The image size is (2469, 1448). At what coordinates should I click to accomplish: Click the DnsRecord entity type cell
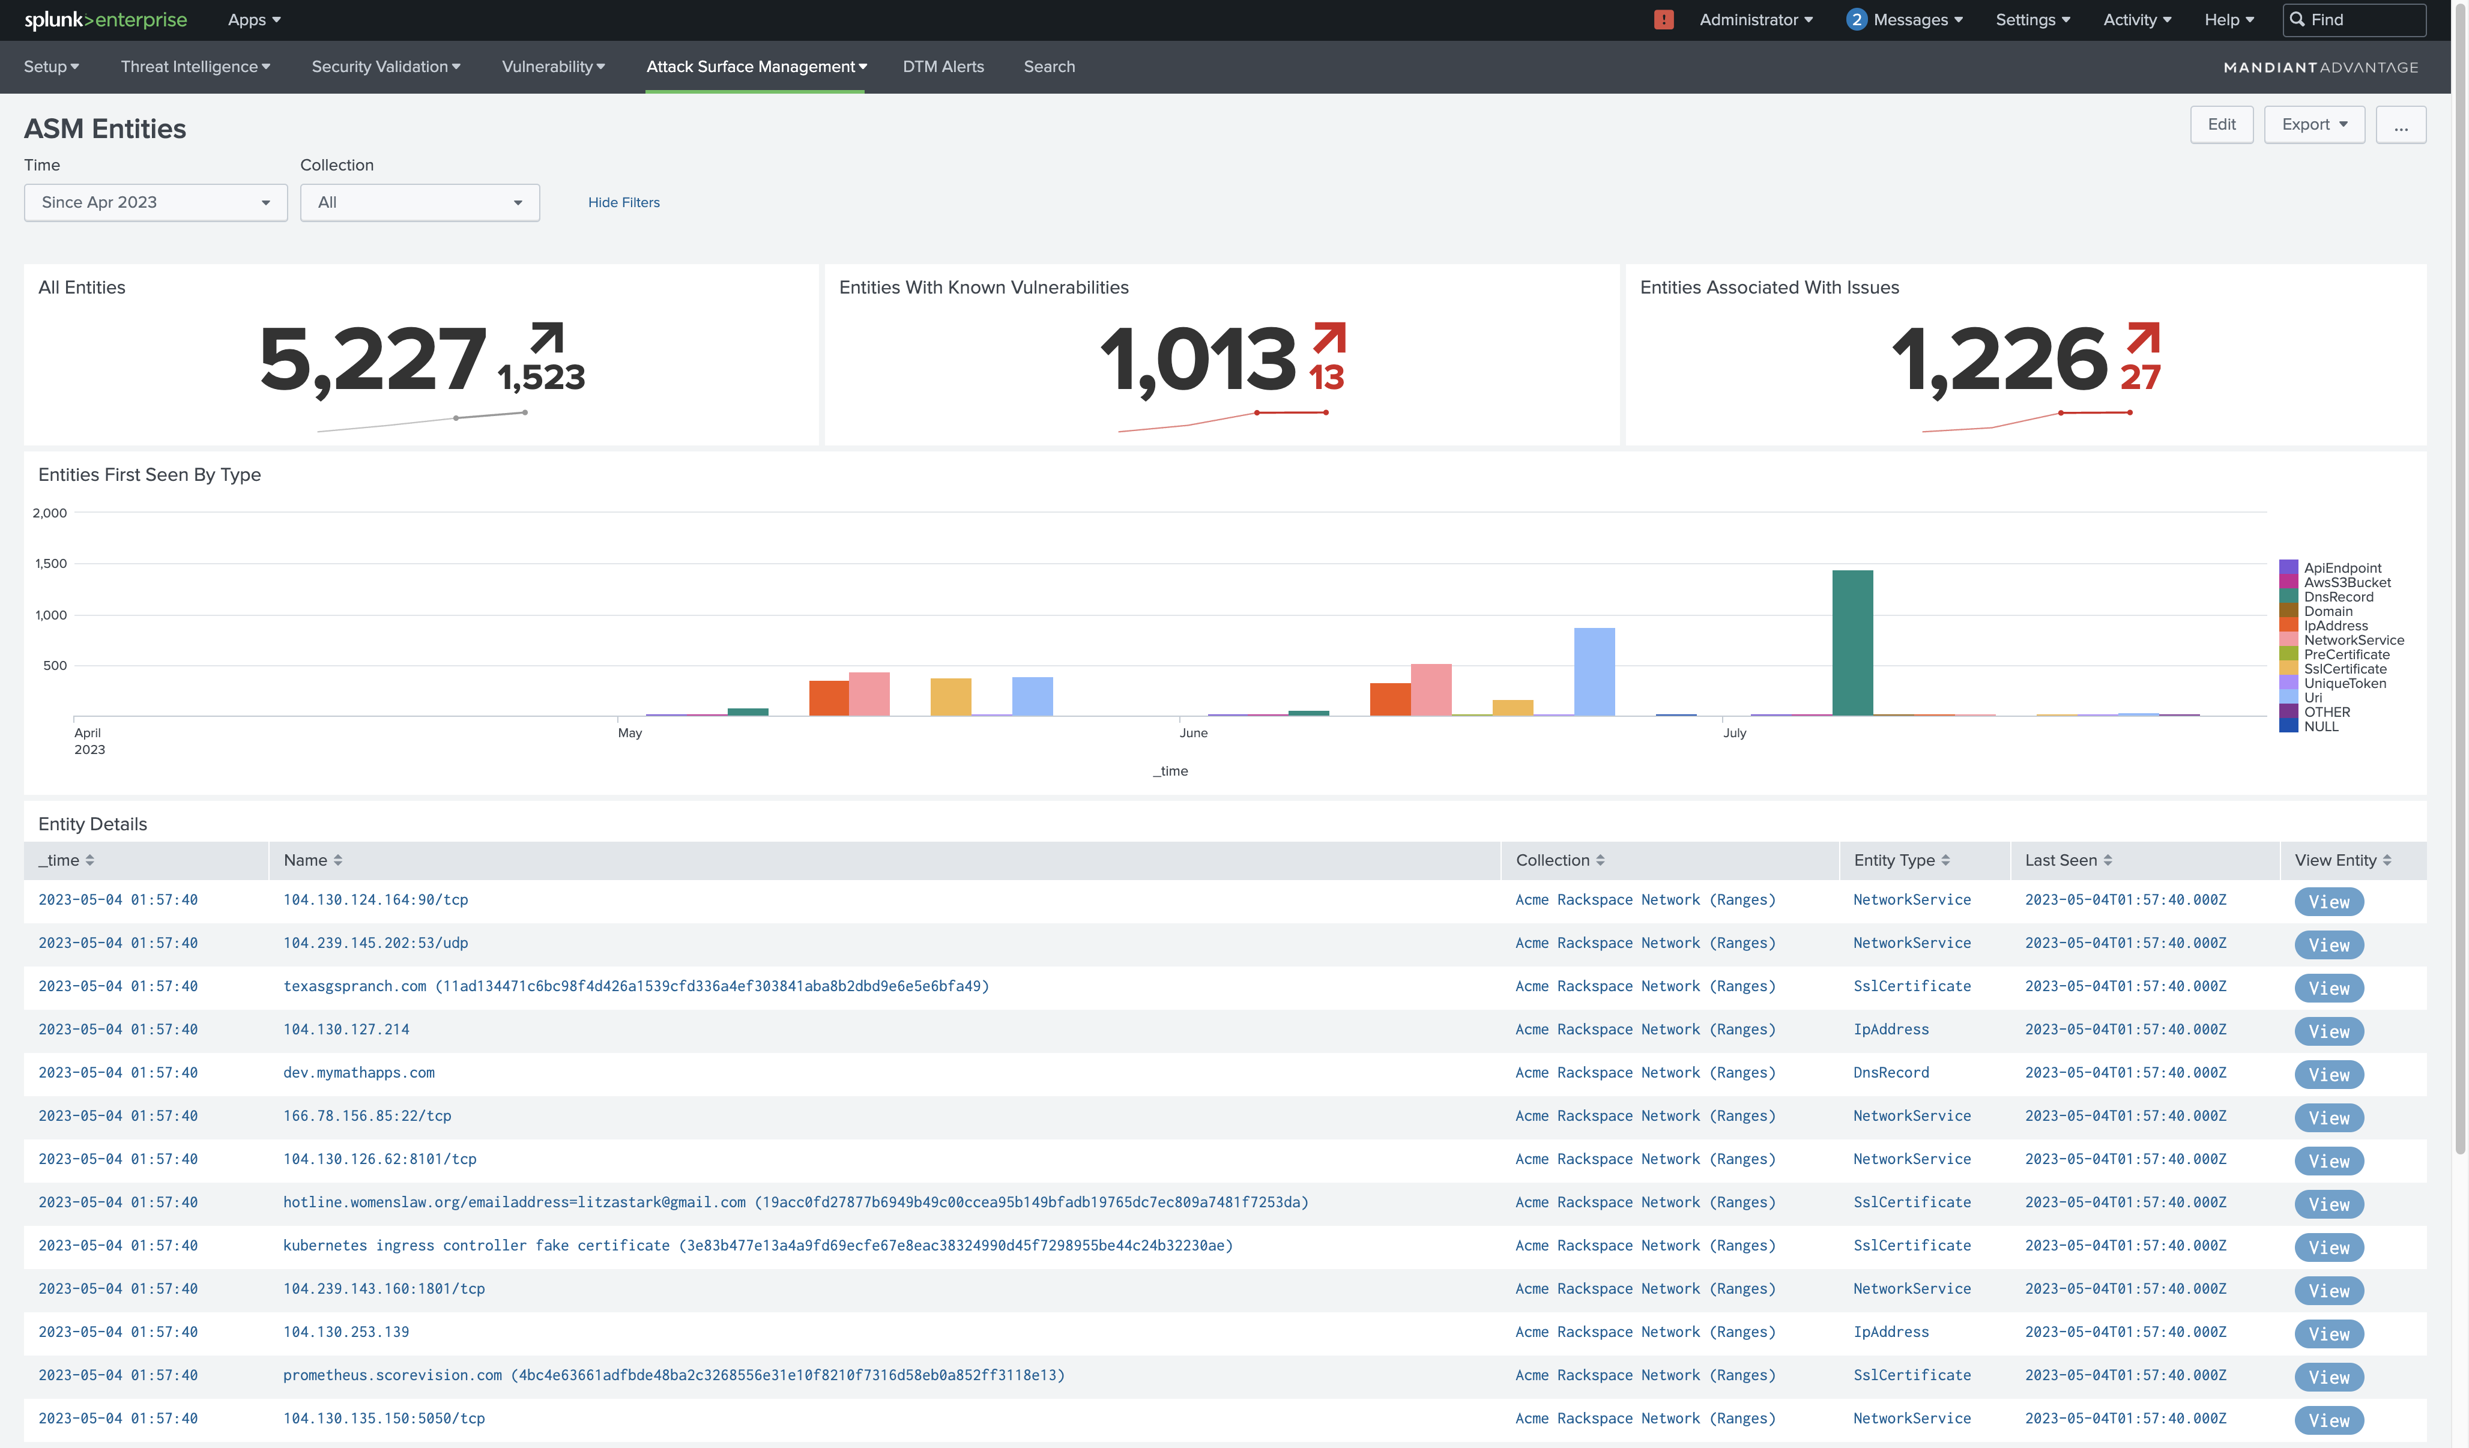[1890, 1072]
